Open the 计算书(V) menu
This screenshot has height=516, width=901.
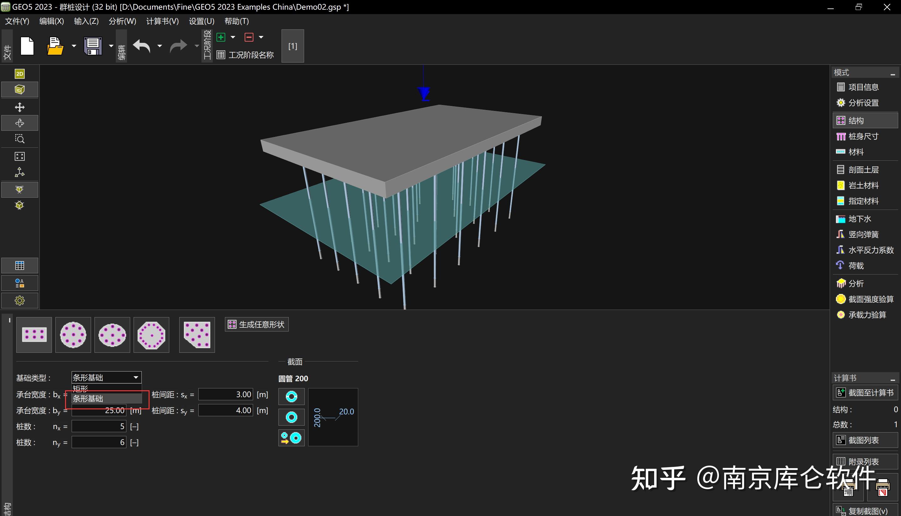click(x=162, y=21)
